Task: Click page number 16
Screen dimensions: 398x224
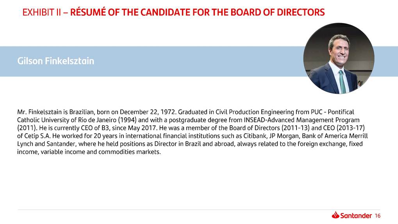Action: pos(377,216)
